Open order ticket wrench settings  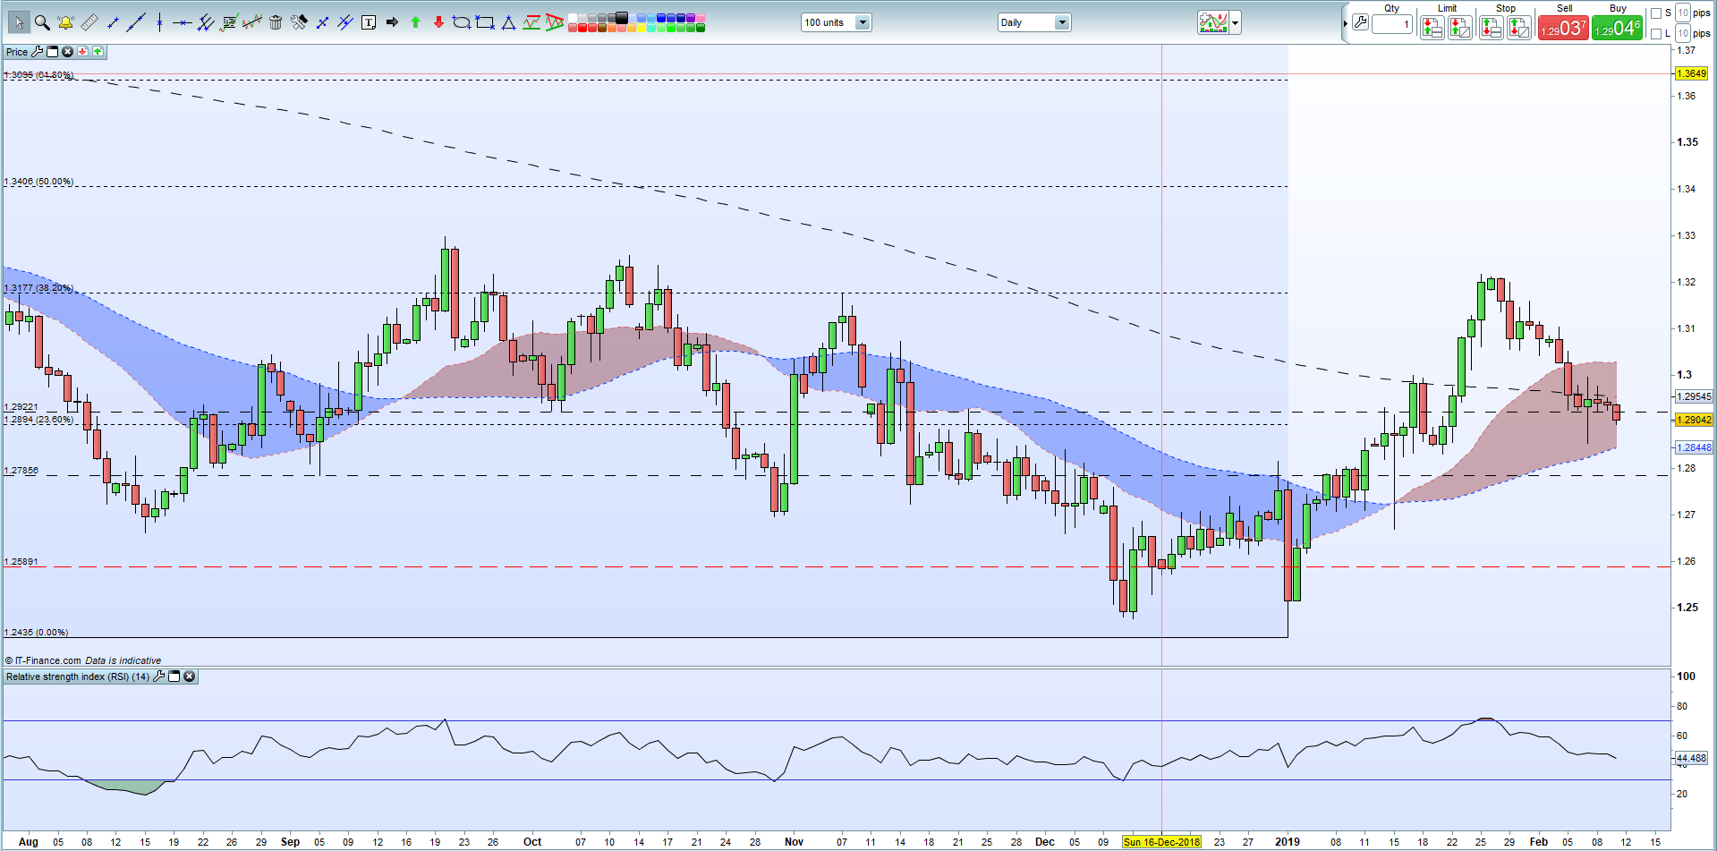click(1360, 22)
